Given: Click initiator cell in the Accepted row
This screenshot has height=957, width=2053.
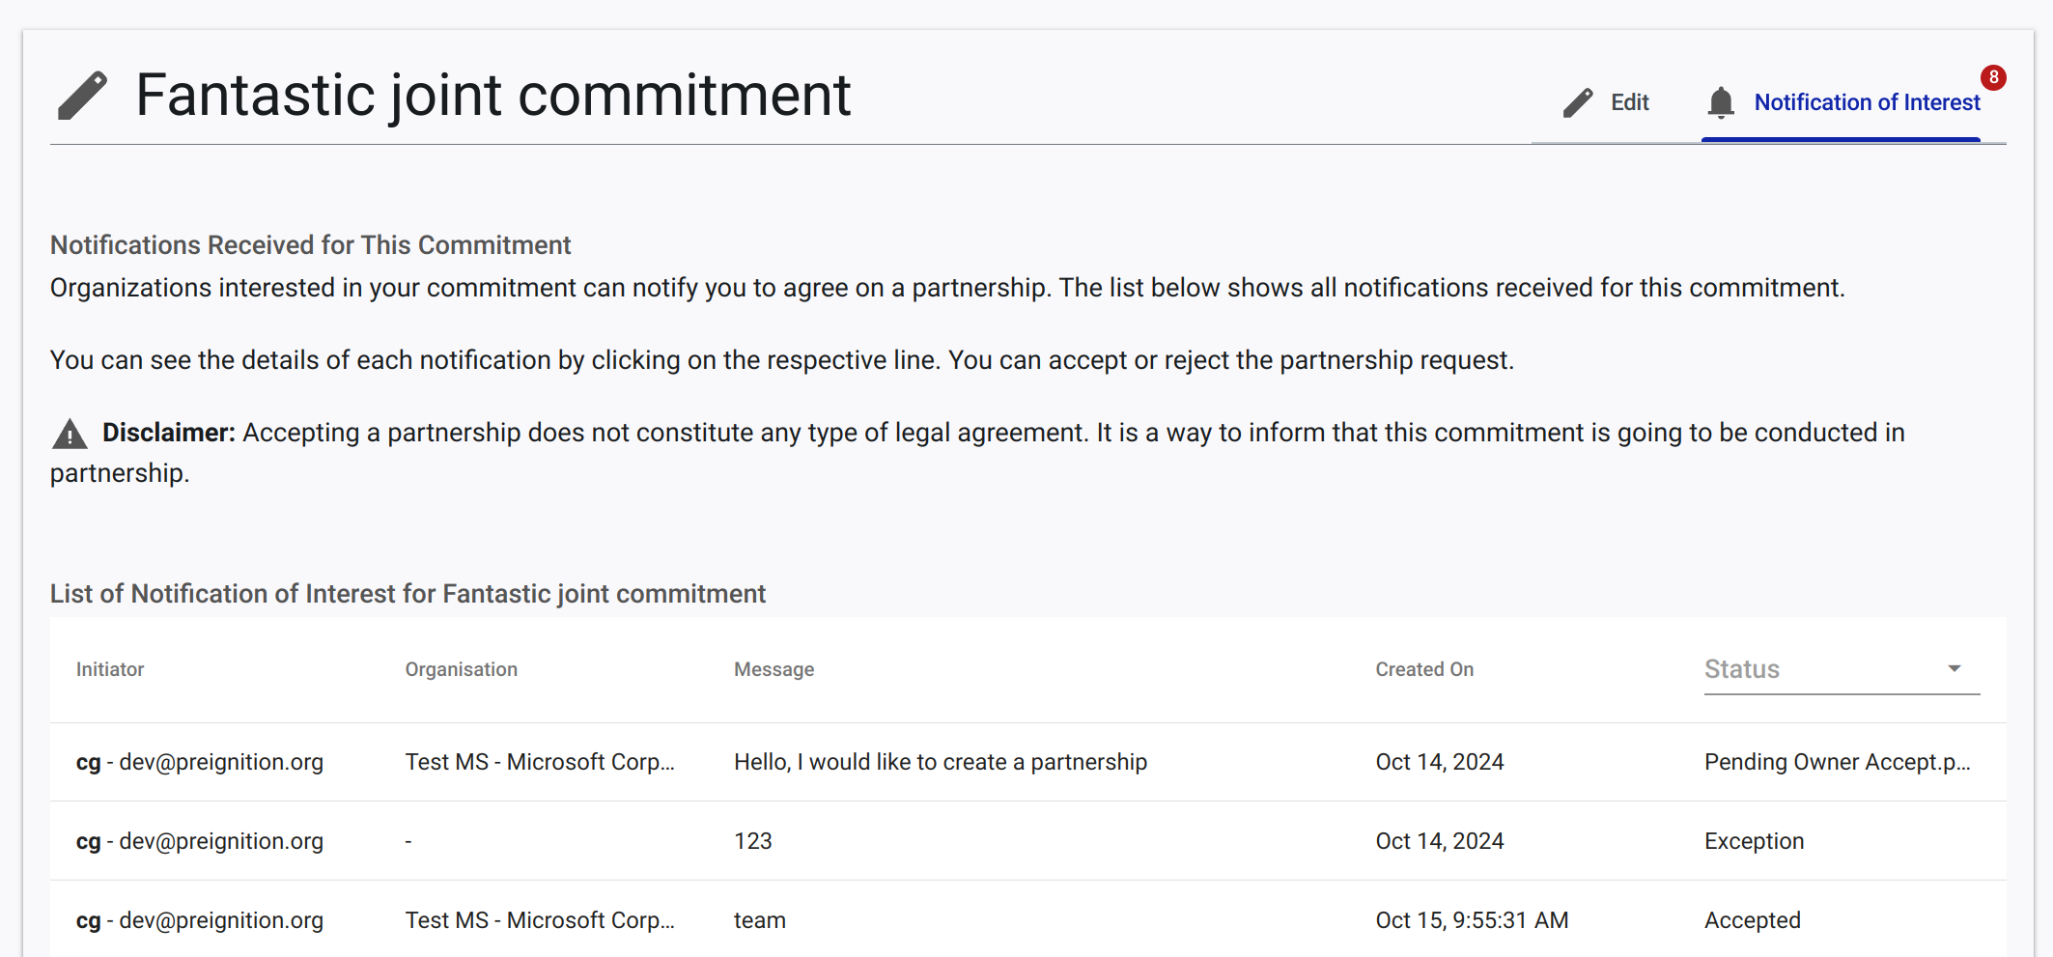Looking at the screenshot, I should [200, 920].
